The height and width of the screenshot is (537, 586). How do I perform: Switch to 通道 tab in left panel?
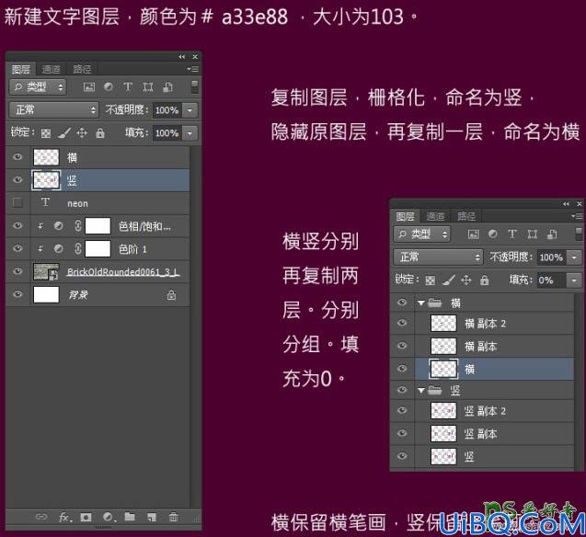click(x=52, y=69)
